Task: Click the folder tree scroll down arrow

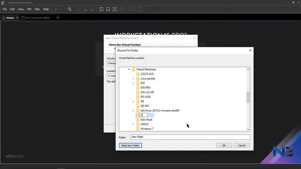Action: coord(248,130)
